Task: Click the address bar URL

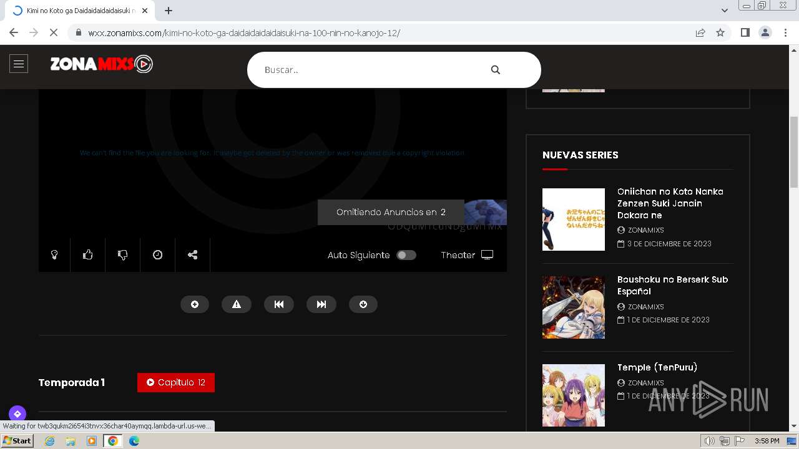Action: [x=244, y=33]
